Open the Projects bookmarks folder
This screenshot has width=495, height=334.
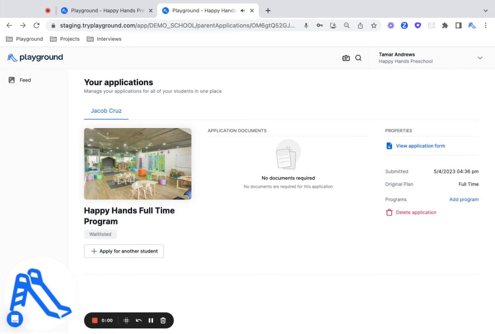(x=65, y=39)
